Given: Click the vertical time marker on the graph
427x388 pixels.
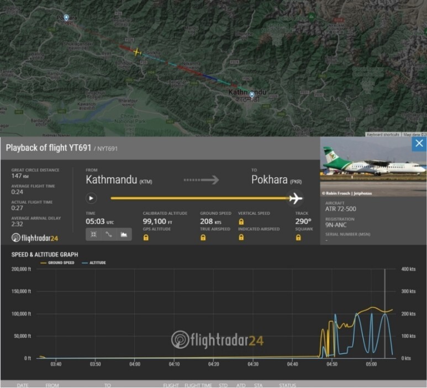Looking at the screenshot, I should pos(384,313).
